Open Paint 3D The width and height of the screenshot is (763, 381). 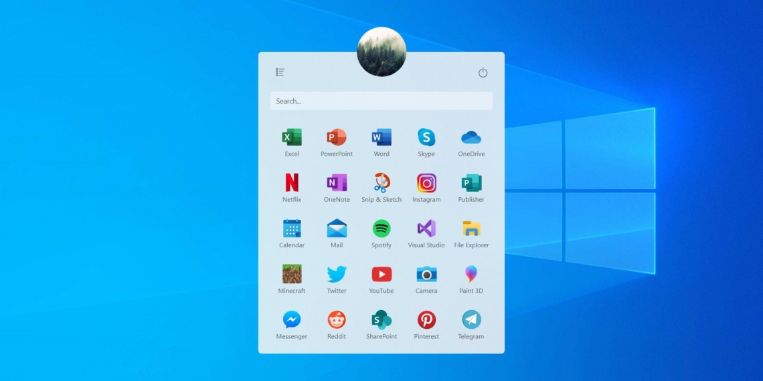tap(471, 274)
